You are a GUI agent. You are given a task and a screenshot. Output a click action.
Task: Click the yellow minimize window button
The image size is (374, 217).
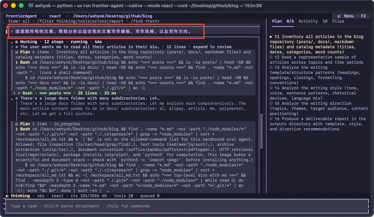(x=13, y=5)
